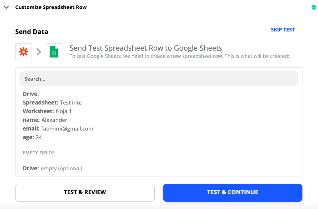Click the Customize Spreadsheet Row header title
The height and width of the screenshot is (209, 318).
pos(51,7)
